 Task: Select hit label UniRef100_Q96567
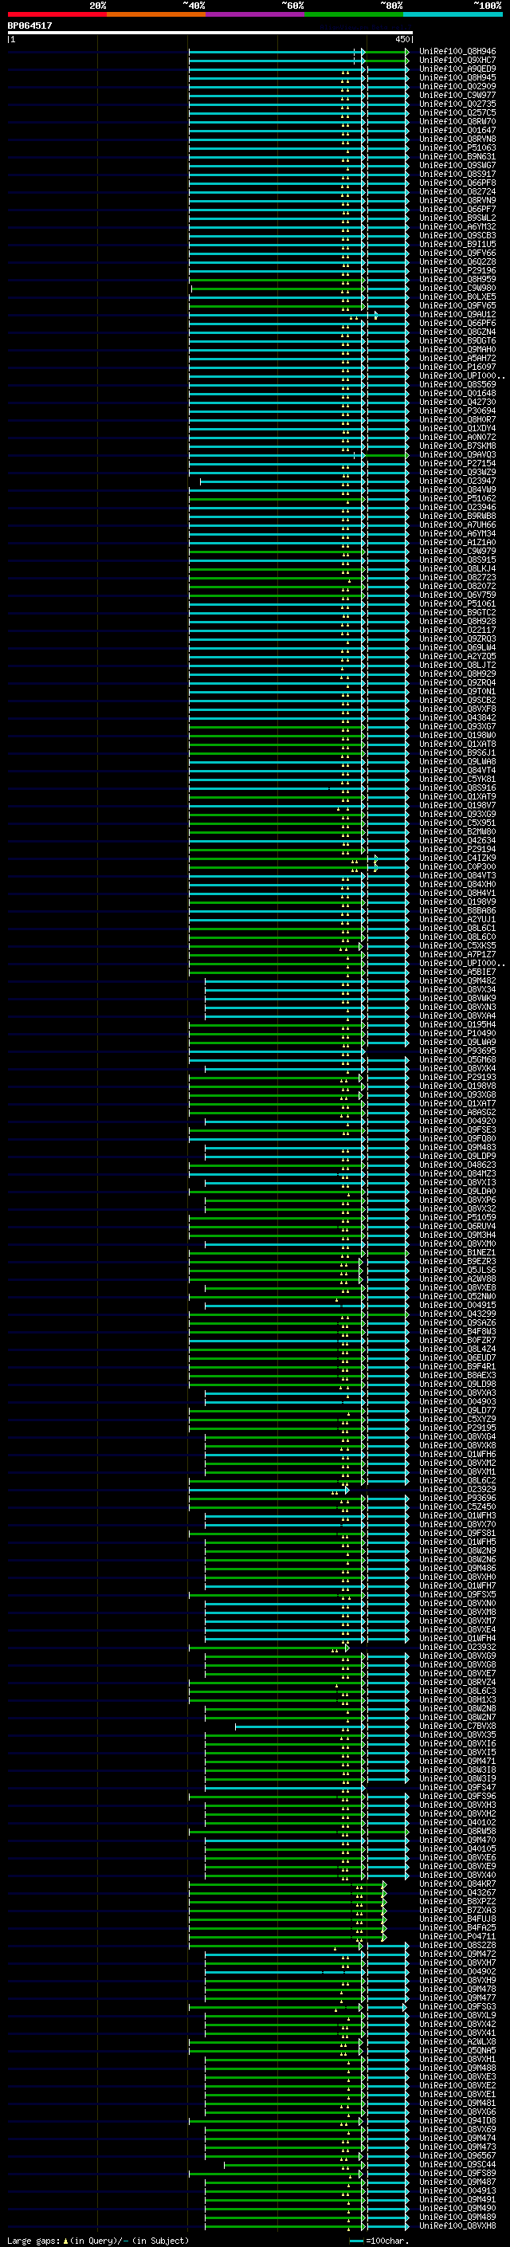coord(457,2155)
